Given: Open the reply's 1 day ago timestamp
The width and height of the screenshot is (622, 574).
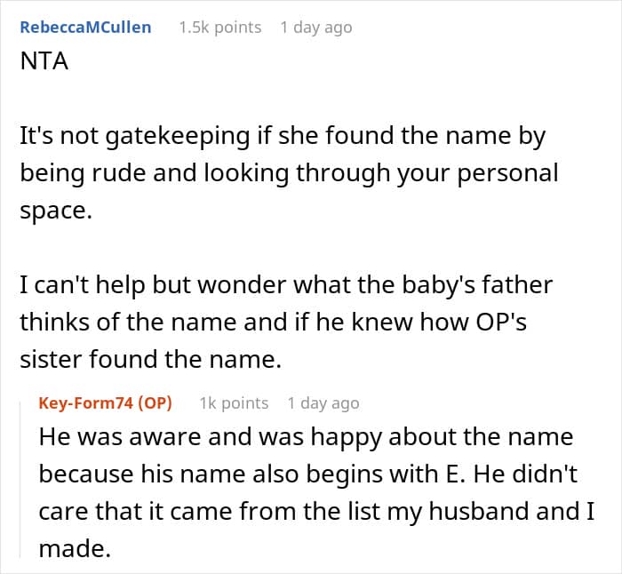Looking at the screenshot, I should click(x=323, y=403).
